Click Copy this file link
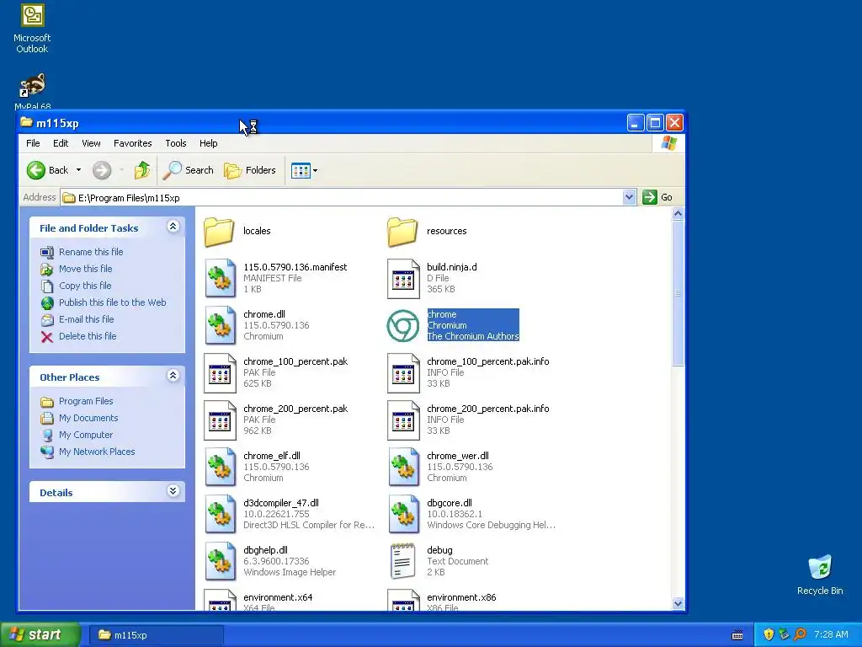The width and height of the screenshot is (862, 647). pos(85,286)
